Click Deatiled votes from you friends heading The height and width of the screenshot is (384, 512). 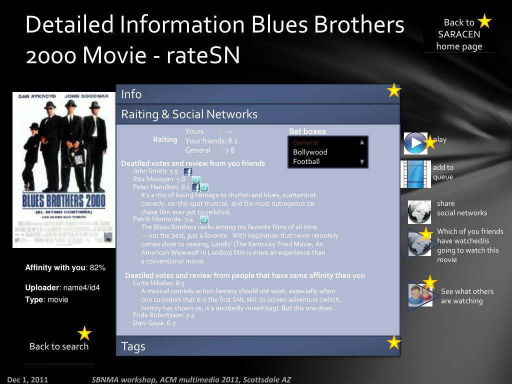[x=193, y=163]
